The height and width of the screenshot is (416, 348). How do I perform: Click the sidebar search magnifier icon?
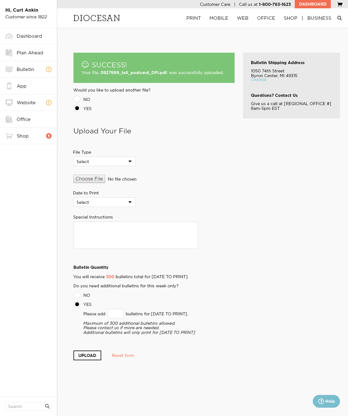pos(47,406)
